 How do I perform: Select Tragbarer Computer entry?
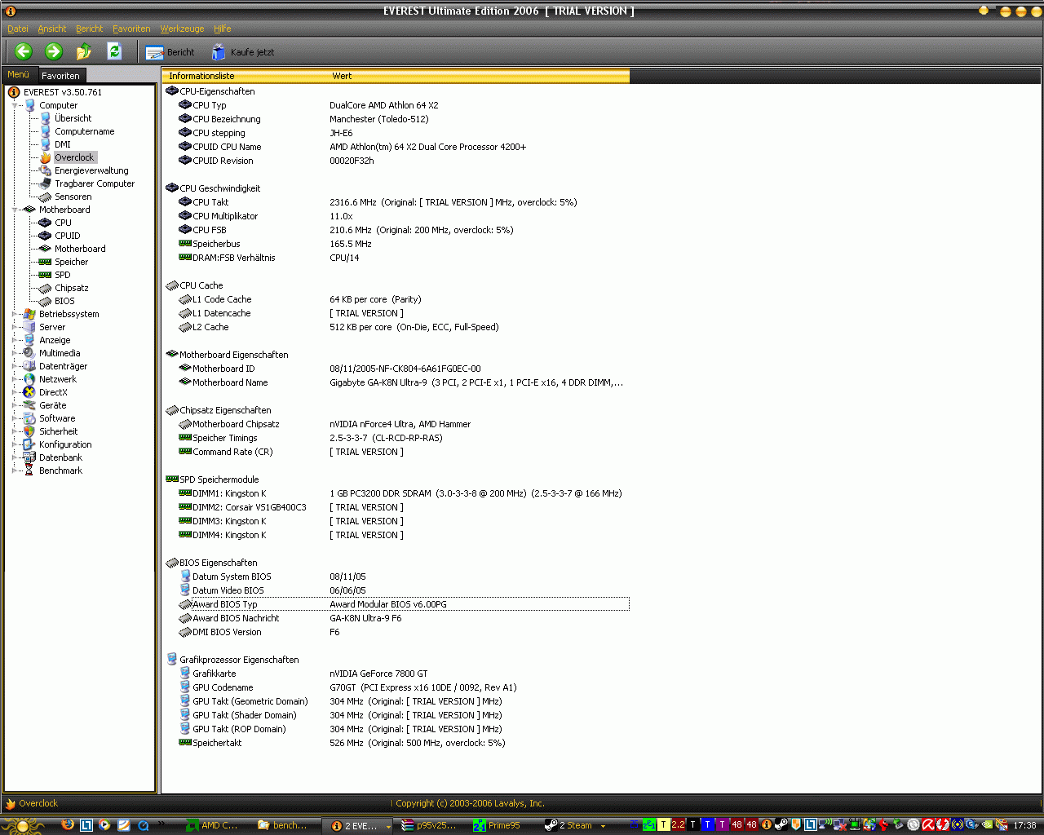(95, 183)
